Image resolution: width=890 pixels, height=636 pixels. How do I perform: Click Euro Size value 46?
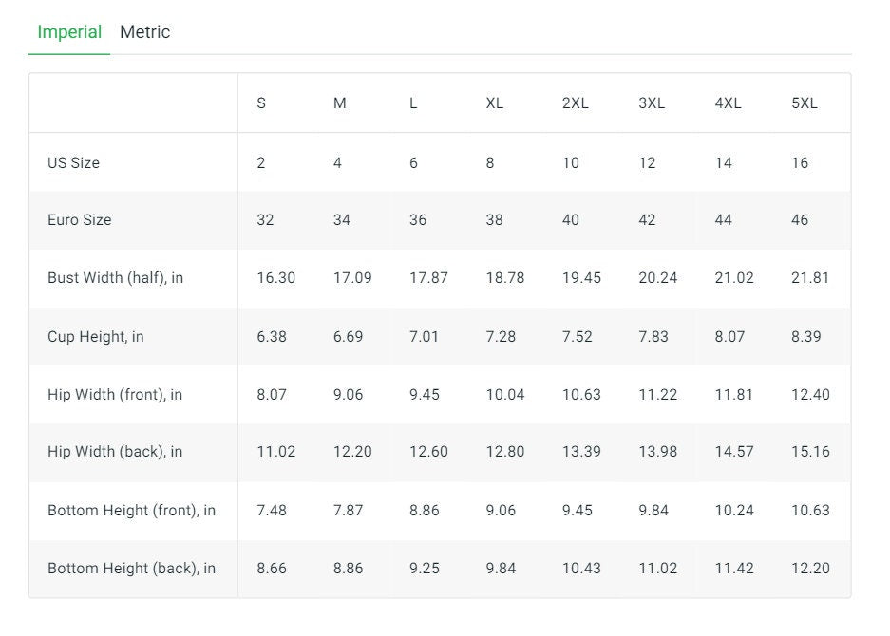(800, 220)
